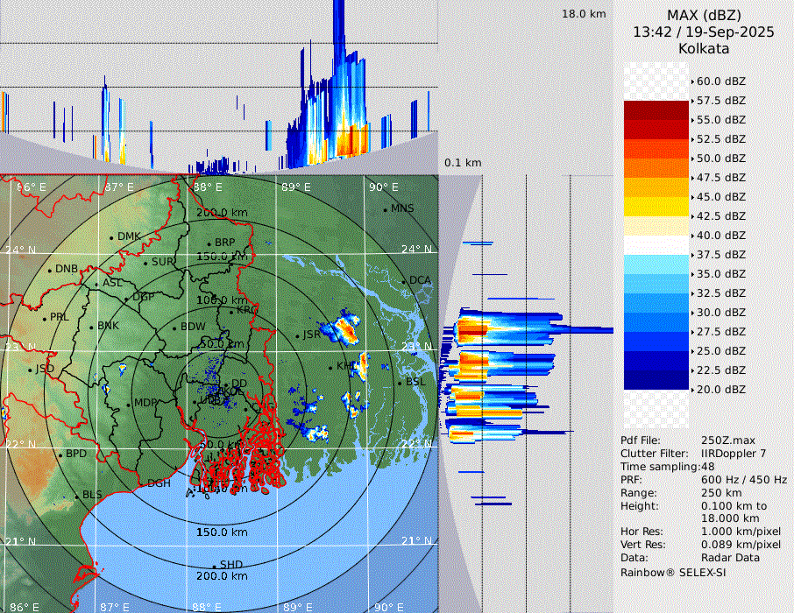
Task: Select the JSR station marker
Action: click(x=298, y=335)
